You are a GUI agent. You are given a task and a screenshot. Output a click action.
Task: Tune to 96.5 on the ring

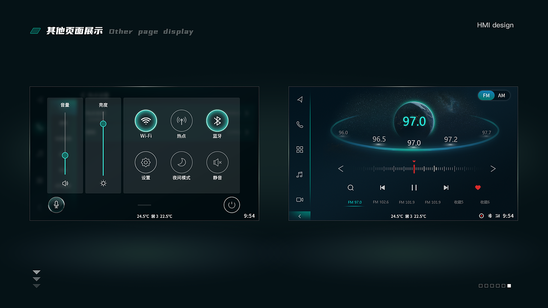tap(379, 139)
